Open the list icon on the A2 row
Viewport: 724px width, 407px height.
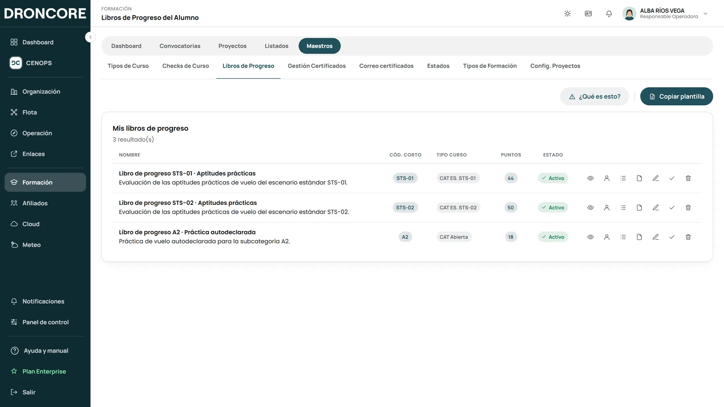[623, 237]
